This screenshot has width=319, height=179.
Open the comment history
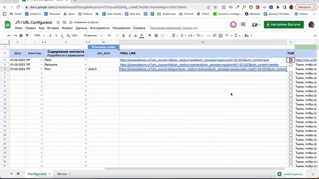(x=243, y=24)
